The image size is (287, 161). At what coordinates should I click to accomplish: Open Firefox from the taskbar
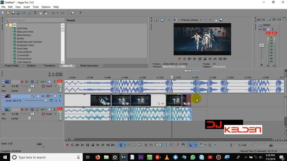pyautogui.click(x=98, y=157)
